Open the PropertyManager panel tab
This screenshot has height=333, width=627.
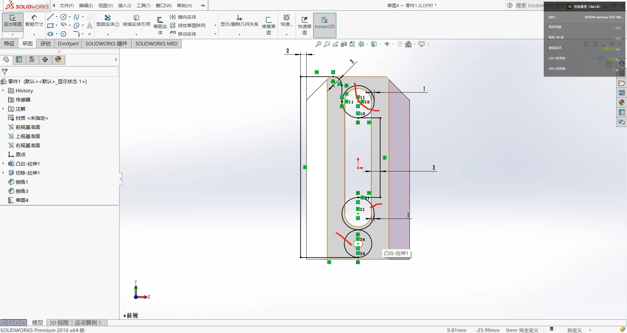click(x=19, y=59)
